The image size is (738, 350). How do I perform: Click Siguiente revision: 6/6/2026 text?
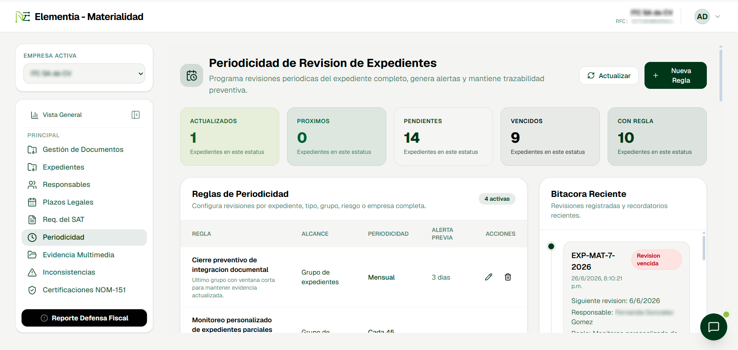pyautogui.click(x=616, y=301)
